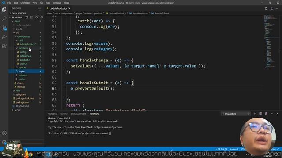Screen dimensions: 282x158
Task: Open the Edit menu
Action: tap(16, 3)
